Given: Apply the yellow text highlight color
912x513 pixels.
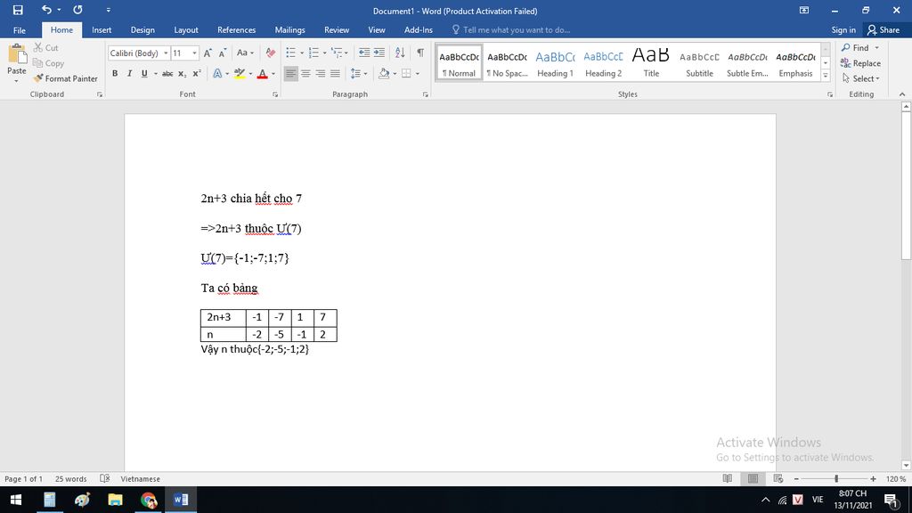Looking at the screenshot, I should coord(239,73).
